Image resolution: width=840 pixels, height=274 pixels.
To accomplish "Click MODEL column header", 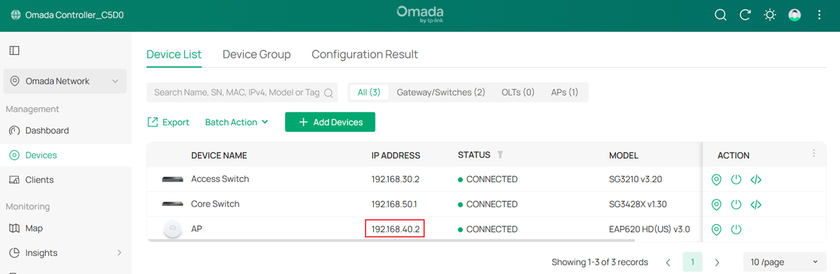I will [624, 155].
